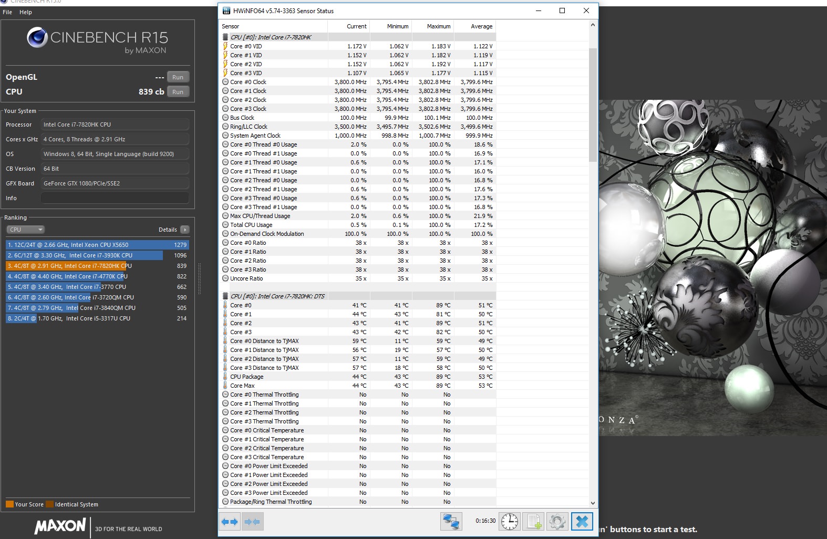Click the thermometer icon for Core #0 temperature
The width and height of the screenshot is (827, 539).
(225, 305)
